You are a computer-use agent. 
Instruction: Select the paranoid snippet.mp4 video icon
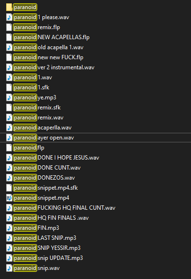click(x=9, y=198)
